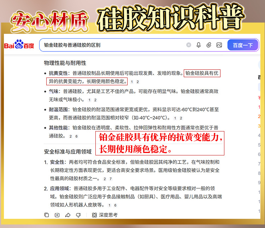Open citation 6 after 其他性能 paragraph
This screenshot has width=265, height=228.
pyautogui.click(x=76, y=136)
